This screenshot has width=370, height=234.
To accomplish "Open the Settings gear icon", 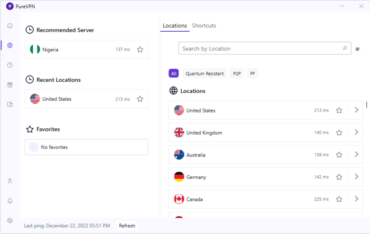I will click(x=10, y=221).
